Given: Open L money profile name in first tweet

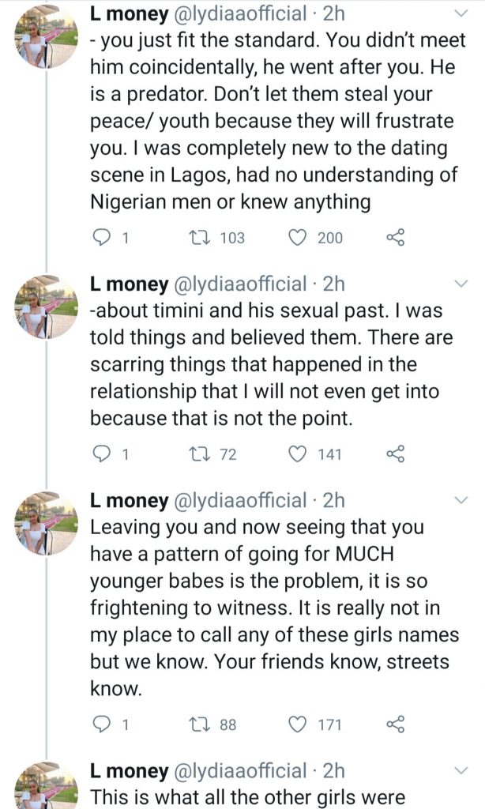Looking at the screenshot, I should tap(130, 13).
